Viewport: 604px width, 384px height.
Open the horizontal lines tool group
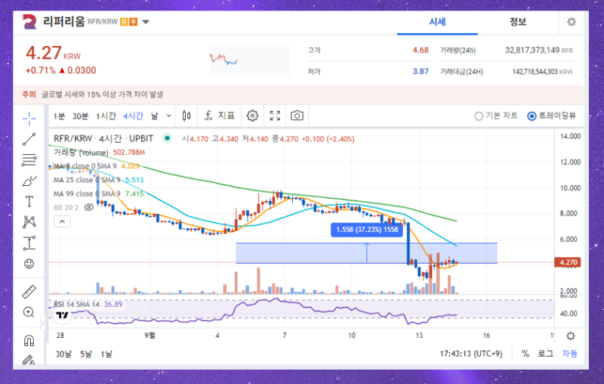[x=29, y=160]
